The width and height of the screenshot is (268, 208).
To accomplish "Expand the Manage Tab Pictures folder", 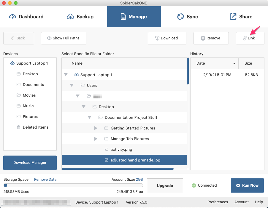I will 96,139.
